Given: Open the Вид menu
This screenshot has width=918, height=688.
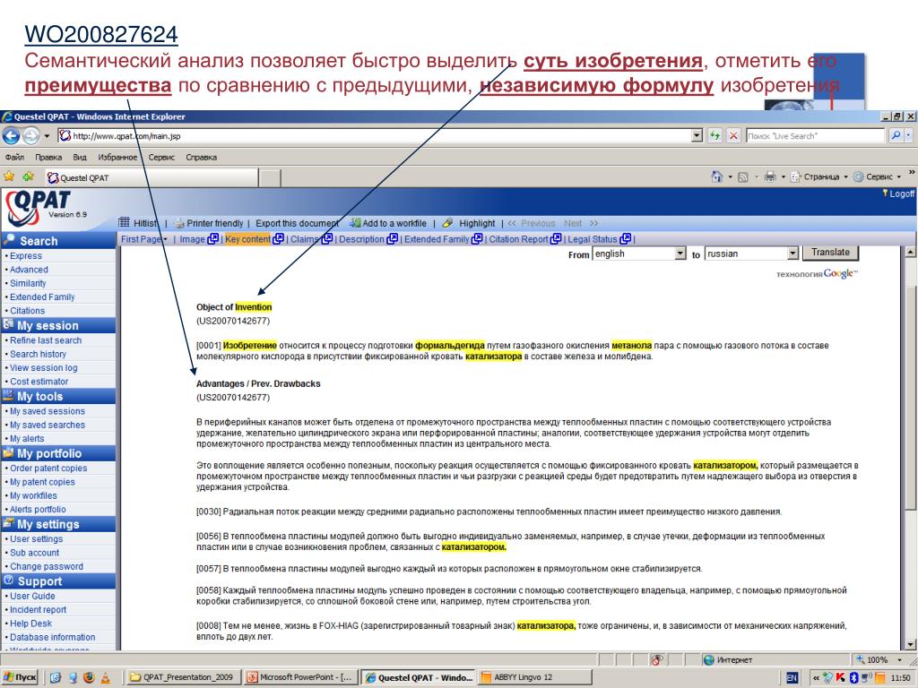Looking at the screenshot, I should (x=80, y=157).
